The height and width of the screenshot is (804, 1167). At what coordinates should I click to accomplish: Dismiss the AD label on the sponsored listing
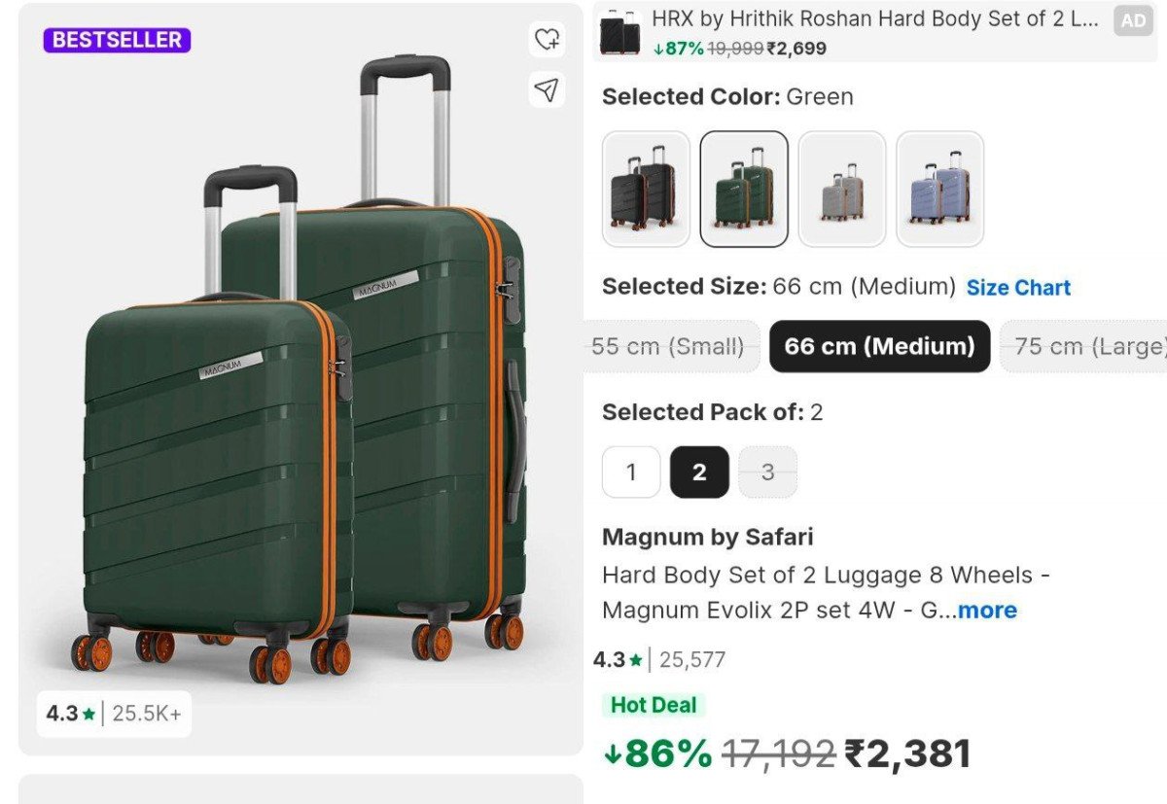[1133, 19]
